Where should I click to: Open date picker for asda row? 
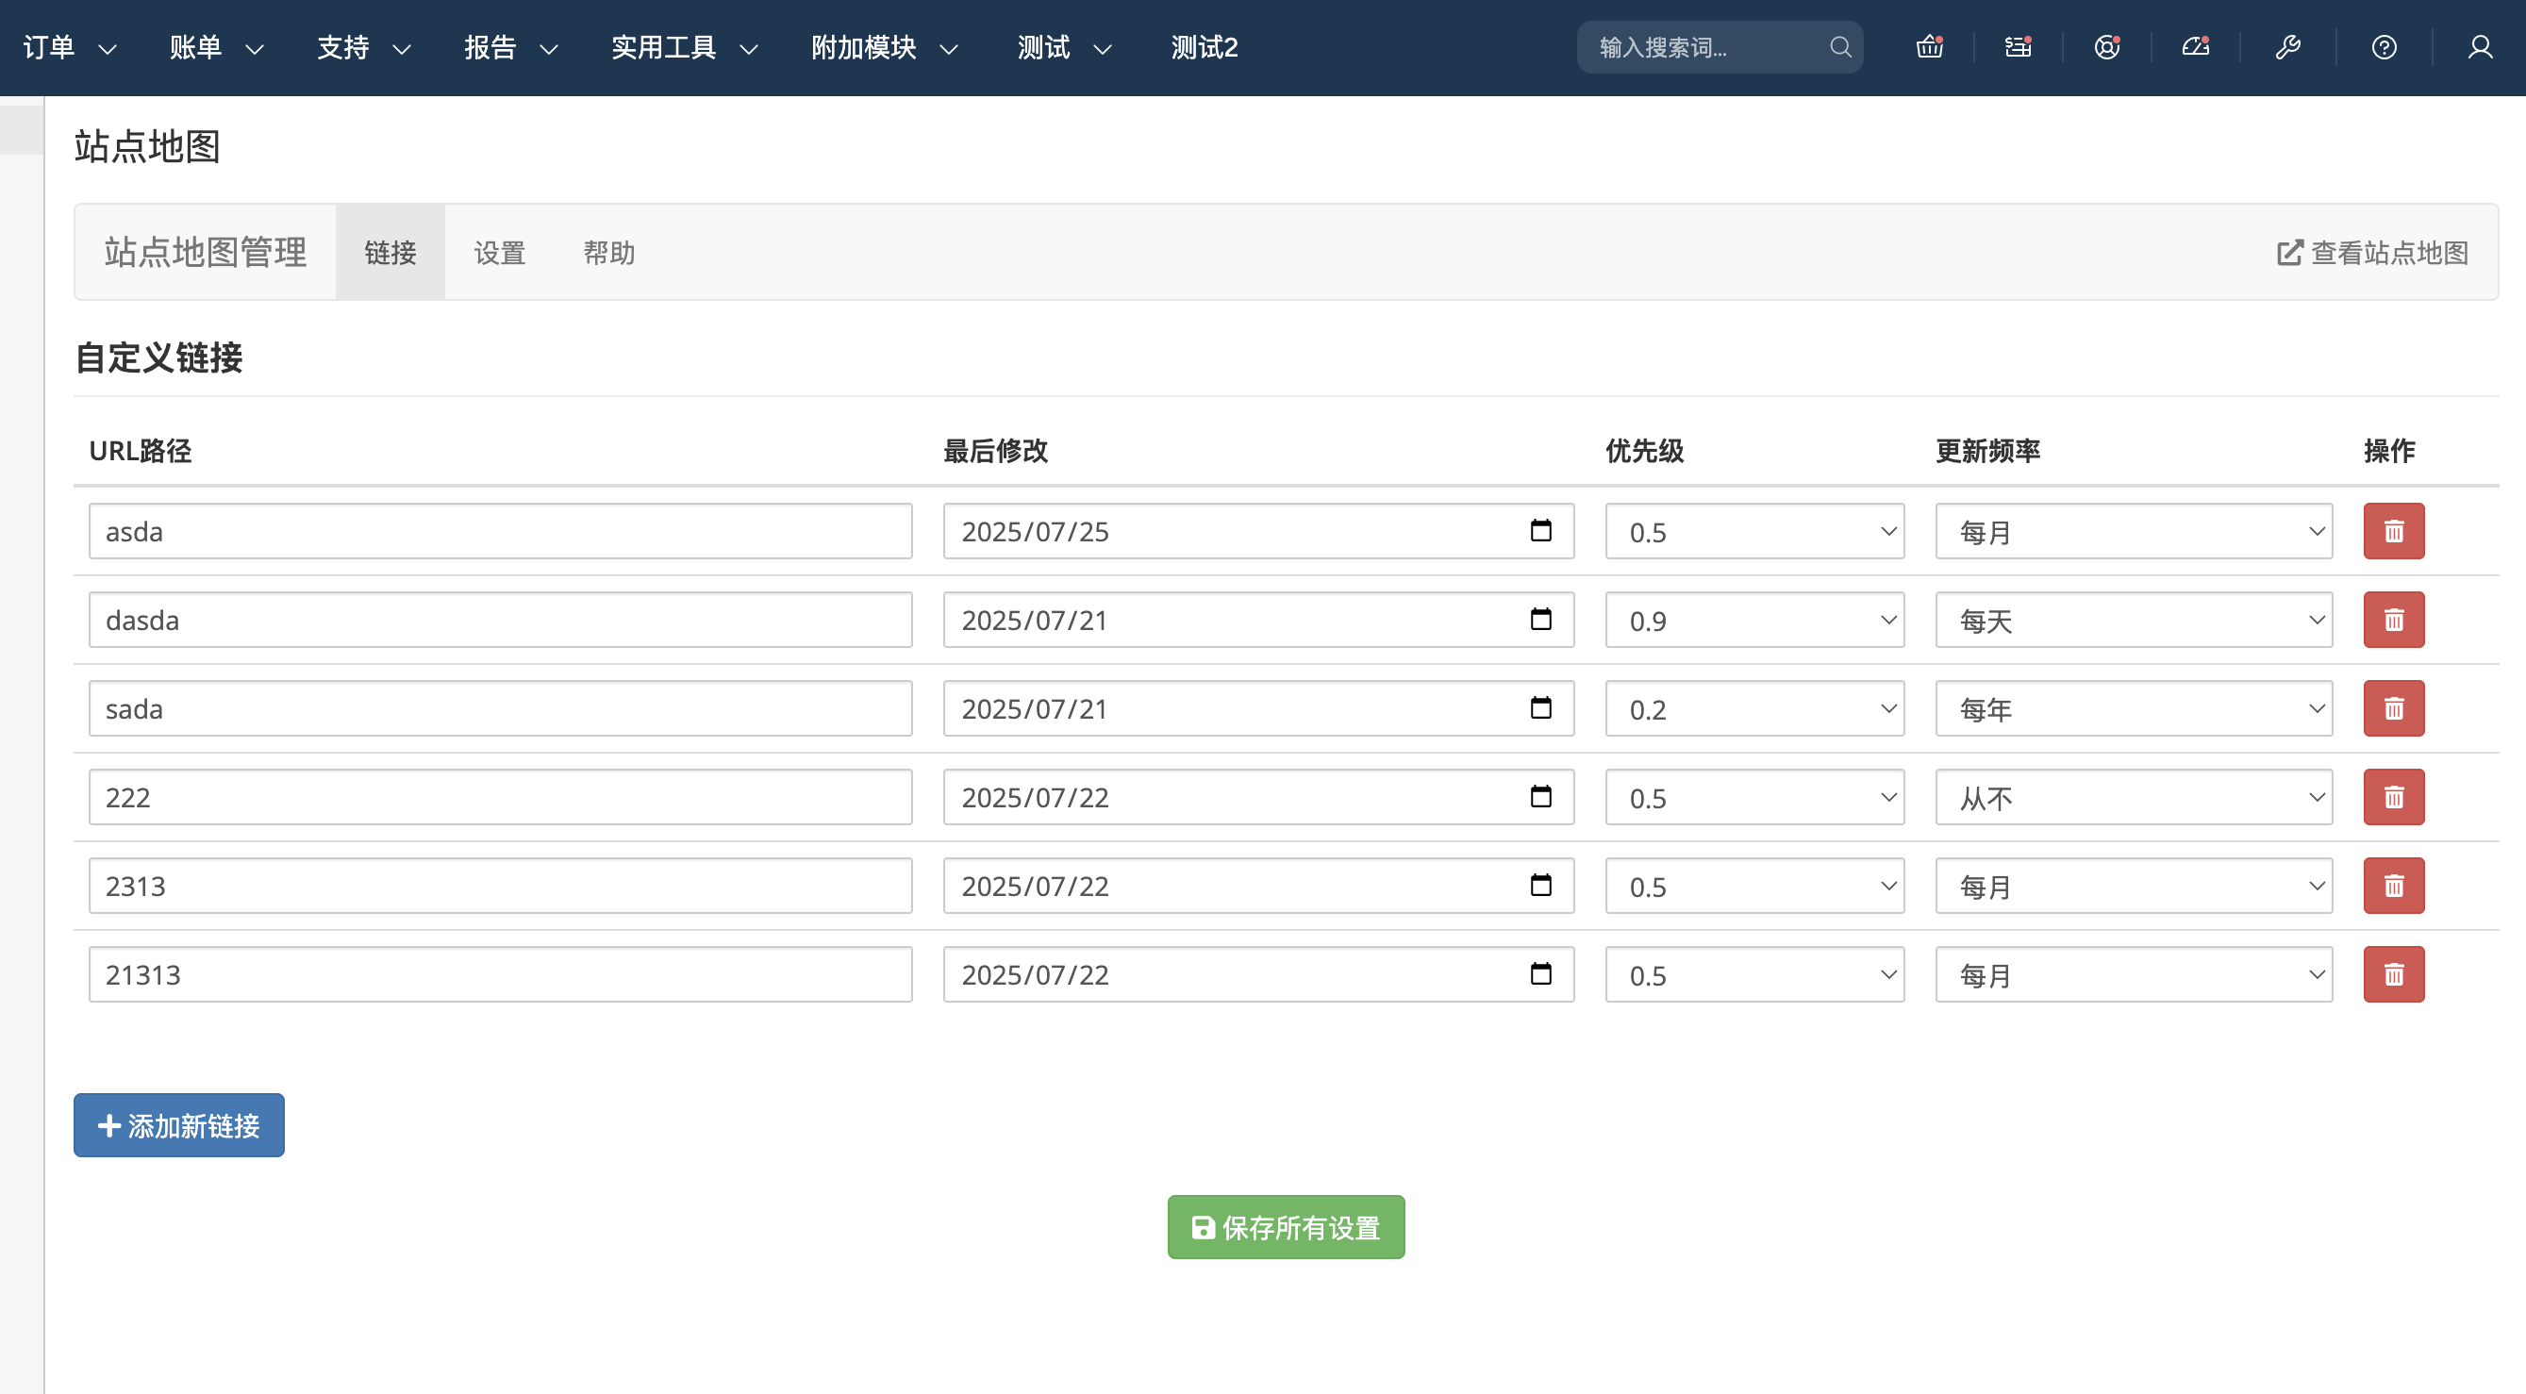[1540, 530]
